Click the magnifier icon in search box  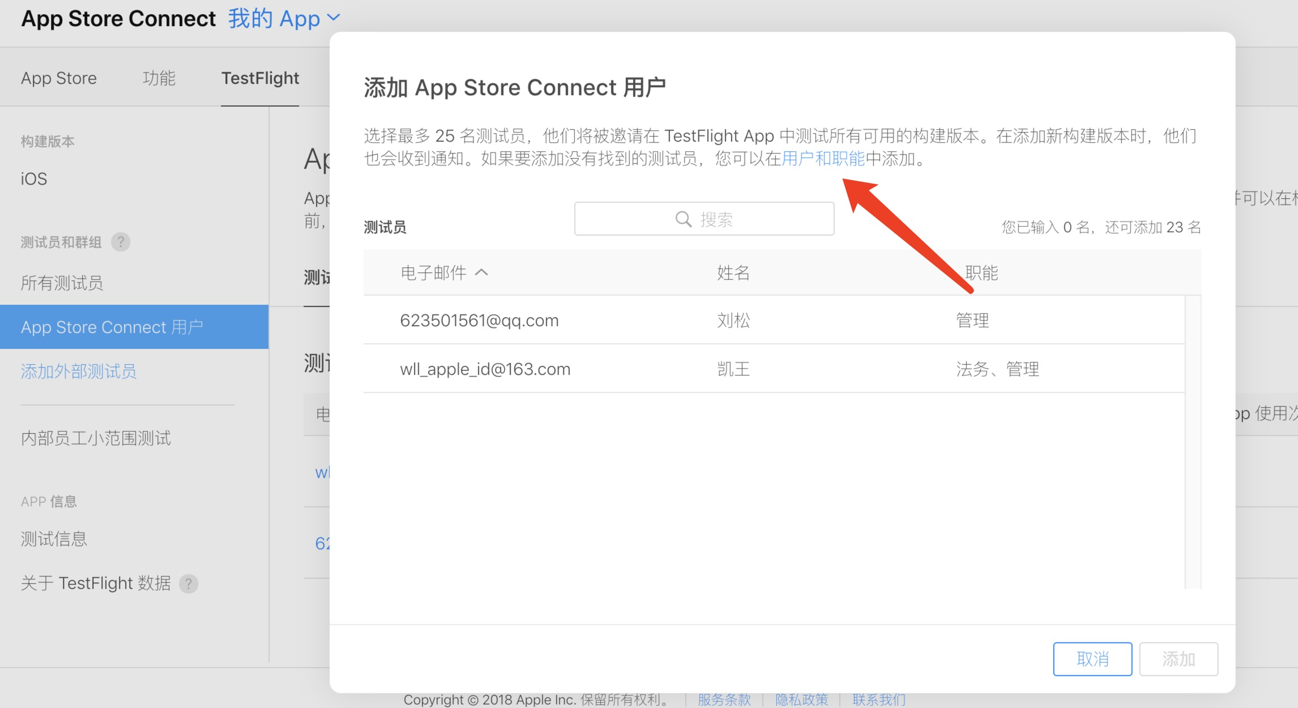tap(684, 219)
